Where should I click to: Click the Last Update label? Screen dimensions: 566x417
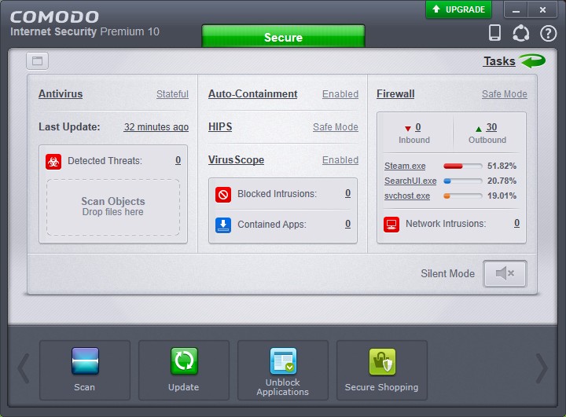coord(69,127)
